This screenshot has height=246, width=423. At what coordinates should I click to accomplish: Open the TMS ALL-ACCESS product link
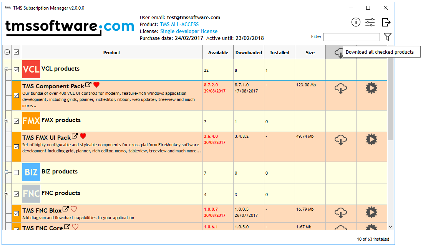(x=179, y=25)
